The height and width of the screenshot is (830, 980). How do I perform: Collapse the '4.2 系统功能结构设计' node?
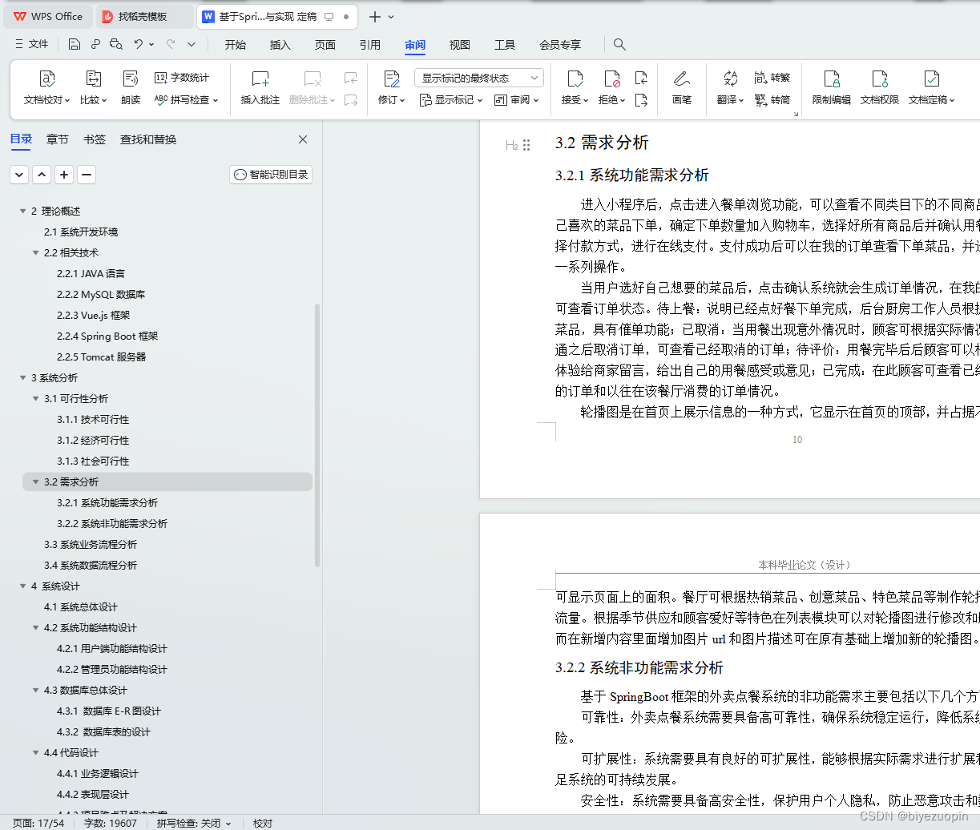coord(35,628)
